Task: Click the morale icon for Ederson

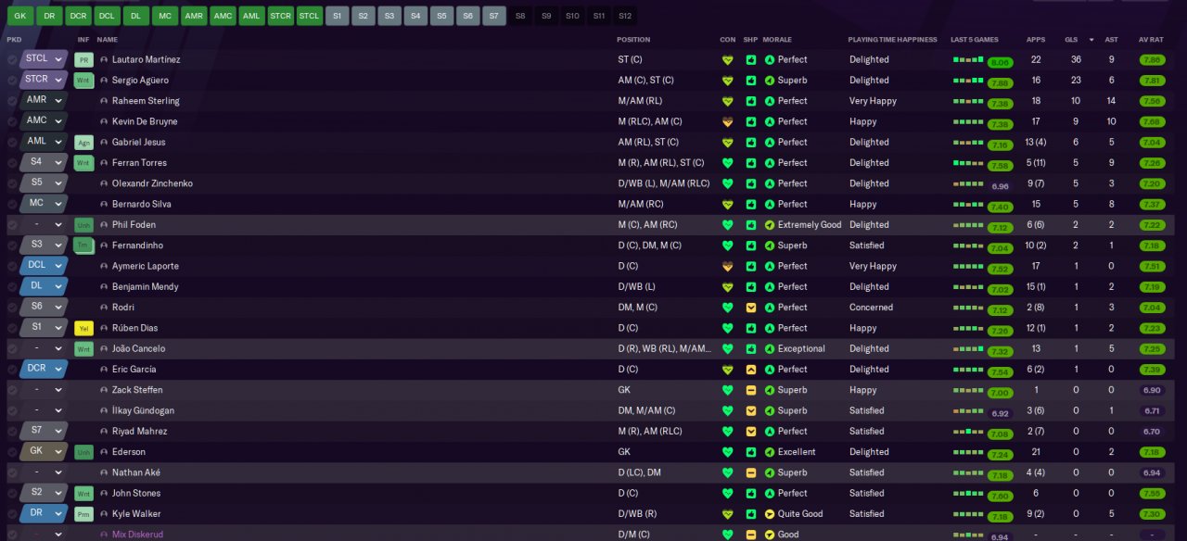Action: (x=769, y=452)
